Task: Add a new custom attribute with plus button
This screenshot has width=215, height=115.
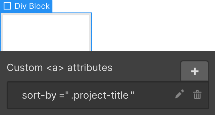Action: pos(194,71)
